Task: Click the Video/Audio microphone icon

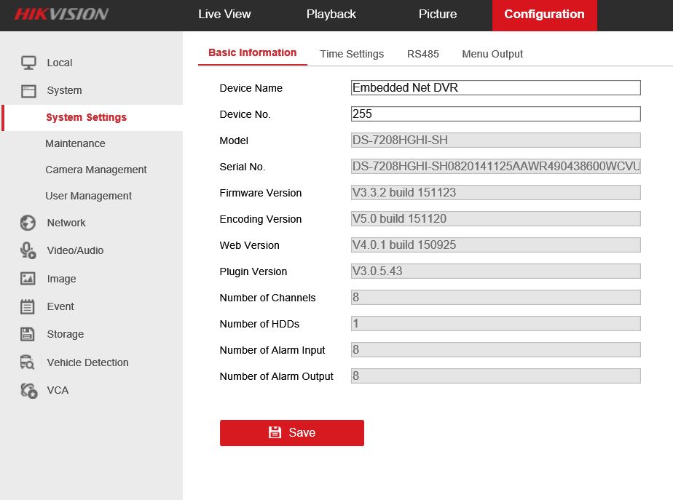Action: (28, 250)
